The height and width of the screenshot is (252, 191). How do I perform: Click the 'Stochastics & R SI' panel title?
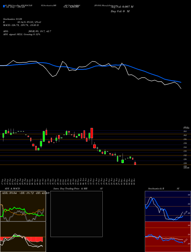tap(163, 189)
